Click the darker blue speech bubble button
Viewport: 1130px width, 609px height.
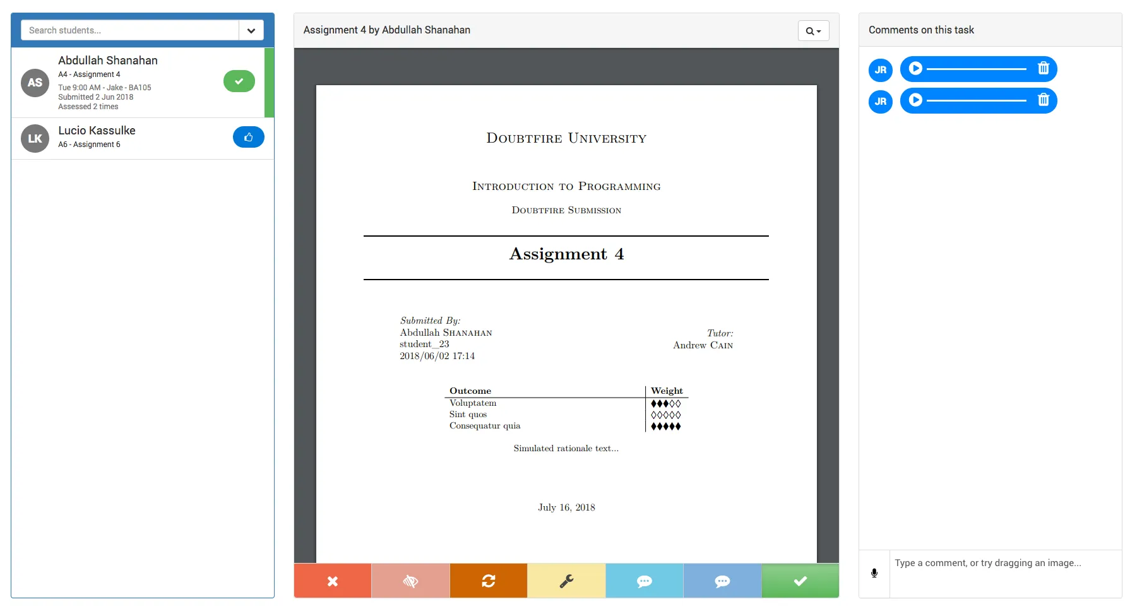point(722,581)
